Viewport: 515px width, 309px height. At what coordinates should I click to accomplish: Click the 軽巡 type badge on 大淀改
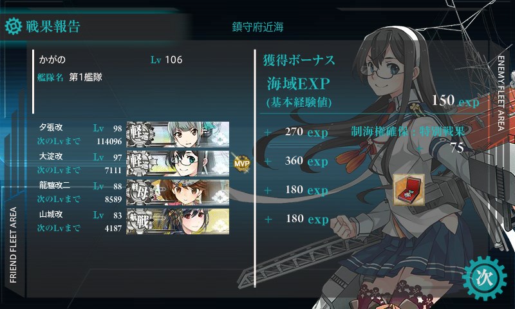(x=140, y=164)
